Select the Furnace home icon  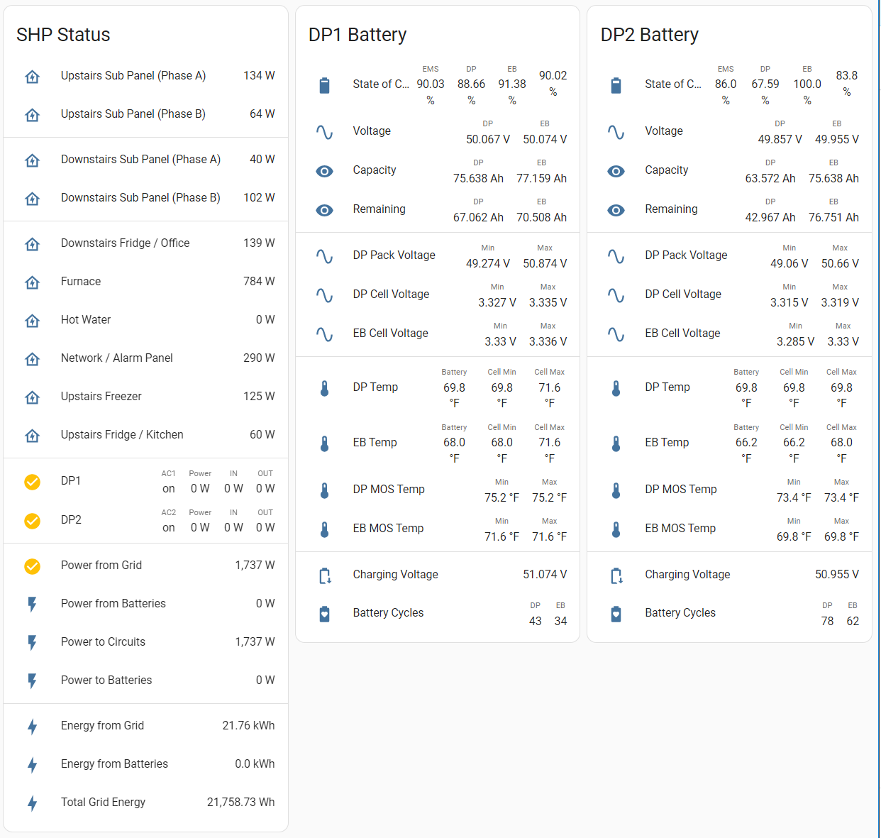[32, 282]
